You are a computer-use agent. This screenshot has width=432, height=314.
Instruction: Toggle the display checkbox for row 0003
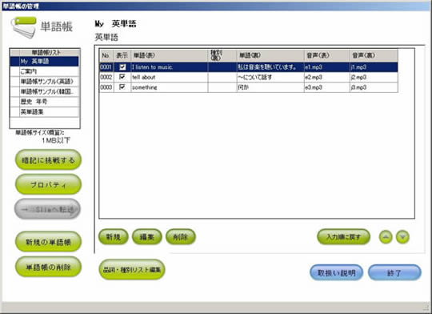[122, 87]
